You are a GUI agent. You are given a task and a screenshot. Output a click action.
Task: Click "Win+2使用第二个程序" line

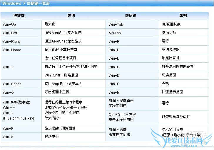(x=62, y=112)
